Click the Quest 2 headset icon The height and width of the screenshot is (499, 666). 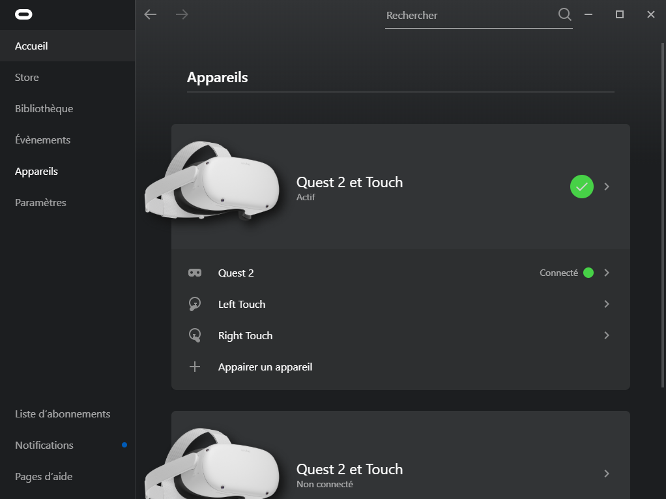click(195, 273)
